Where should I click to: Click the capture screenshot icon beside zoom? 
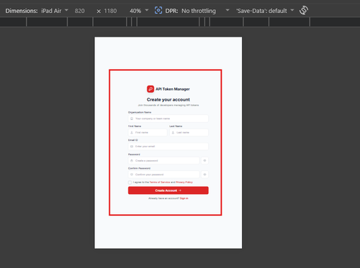coord(158,10)
